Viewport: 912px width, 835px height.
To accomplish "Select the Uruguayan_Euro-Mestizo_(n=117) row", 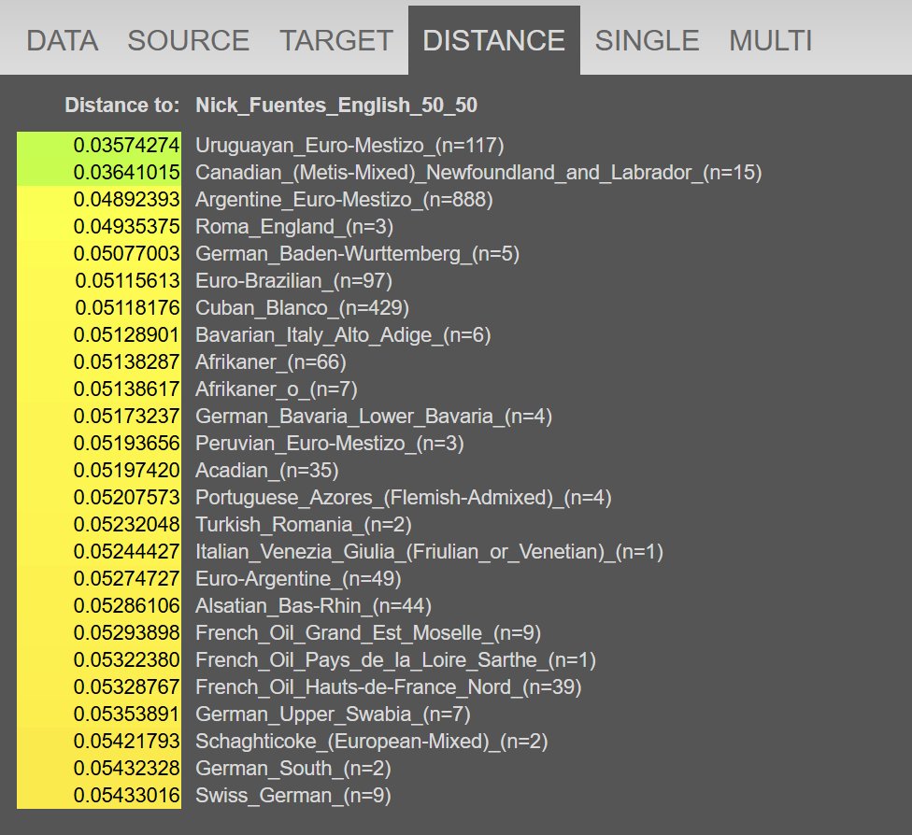I will 349,146.
